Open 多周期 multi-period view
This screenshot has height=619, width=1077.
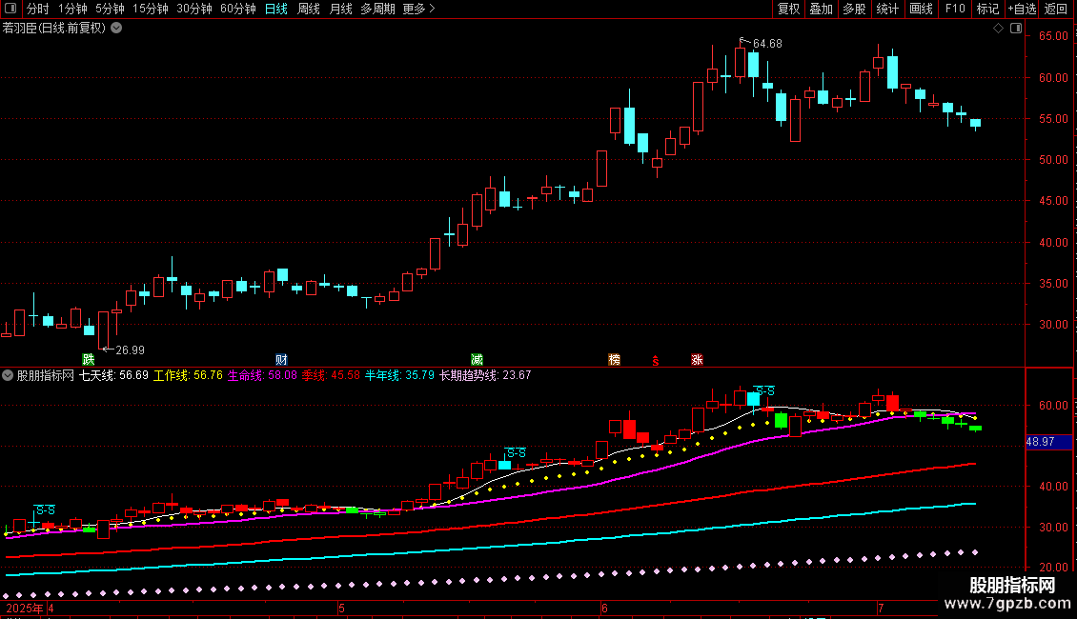[377, 9]
